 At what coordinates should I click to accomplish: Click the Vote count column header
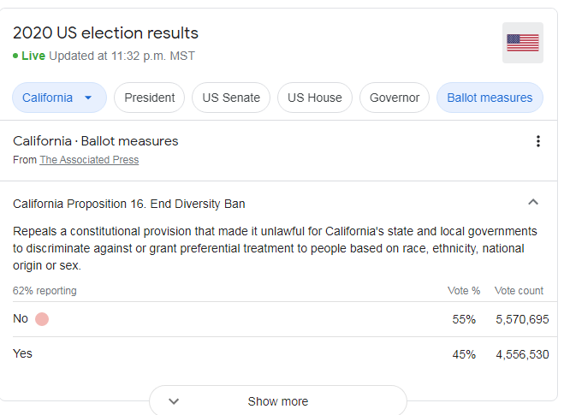coord(519,291)
